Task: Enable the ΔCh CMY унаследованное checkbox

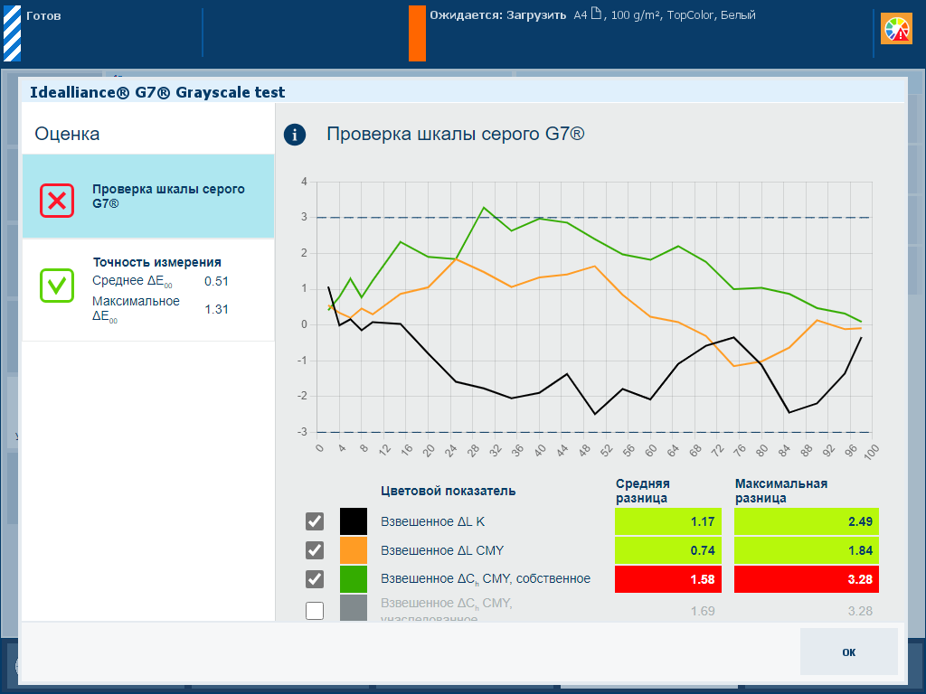Action: click(315, 611)
